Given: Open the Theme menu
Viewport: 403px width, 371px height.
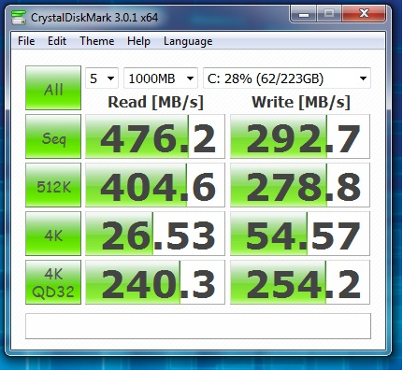Looking at the screenshot, I should click(x=97, y=41).
